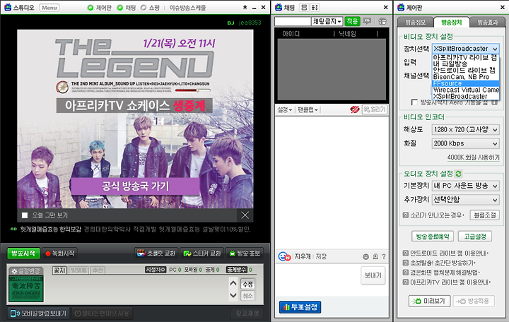Open help for 소리가 안나오는 경우
509x322 pixels.
tap(406, 215)
